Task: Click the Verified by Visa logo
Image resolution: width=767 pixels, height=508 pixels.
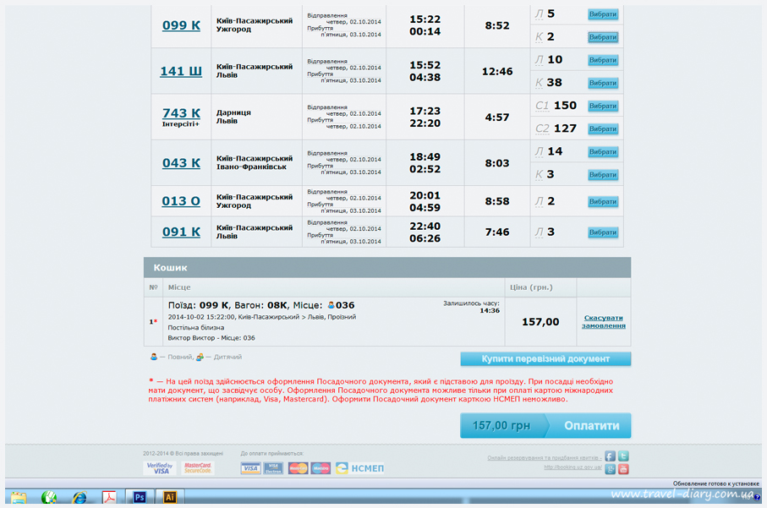Action: tap(160, 467)
